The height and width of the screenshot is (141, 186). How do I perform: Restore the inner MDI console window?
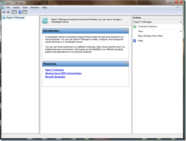click(x=177, y=8)
